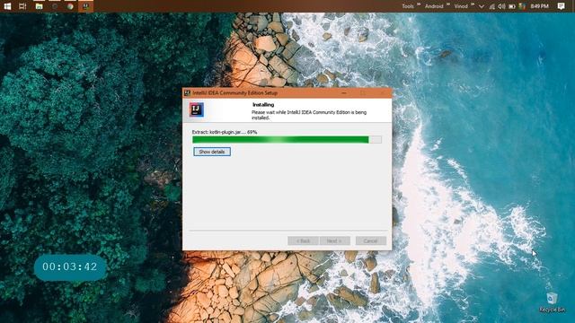
Task: Open the network status tray icon
Action: pyautogui.click(x=491, y=6)
